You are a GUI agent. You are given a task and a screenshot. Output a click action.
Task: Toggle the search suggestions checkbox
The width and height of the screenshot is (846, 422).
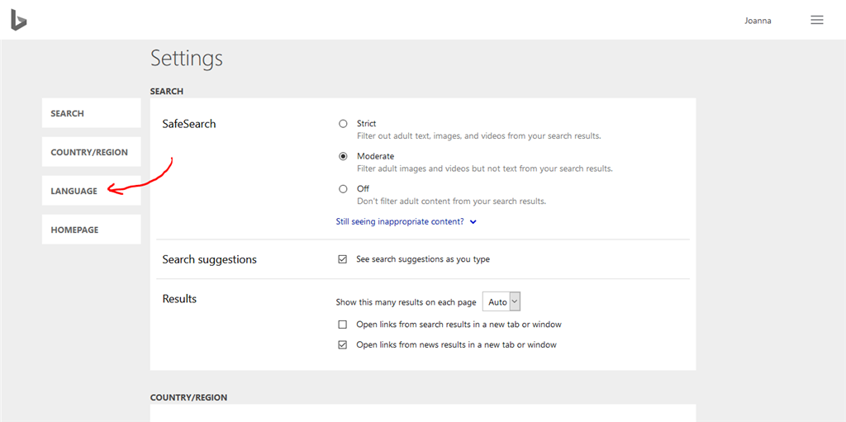pos(343,259)
